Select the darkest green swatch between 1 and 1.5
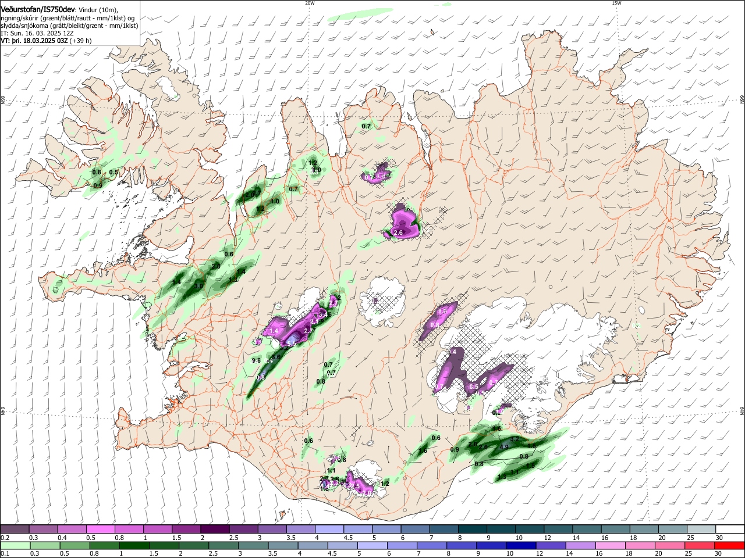The height and width of the screenshot is (558, 745). 133,546
